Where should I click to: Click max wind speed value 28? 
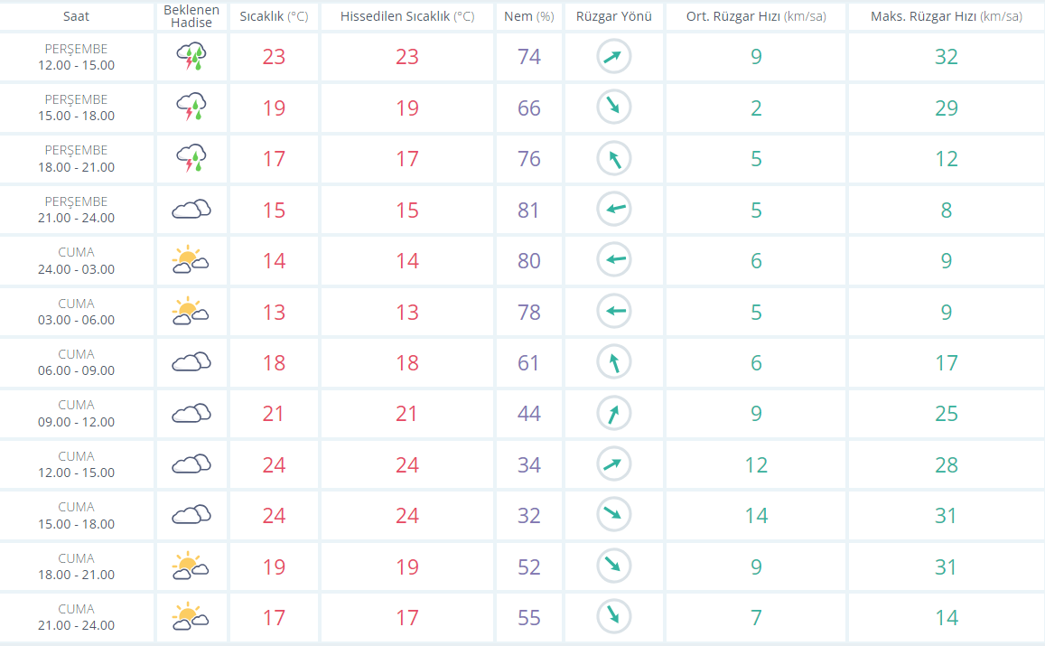coord(947,464)
